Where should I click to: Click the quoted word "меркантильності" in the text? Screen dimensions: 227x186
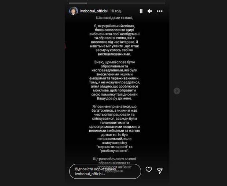coord(112,147)
